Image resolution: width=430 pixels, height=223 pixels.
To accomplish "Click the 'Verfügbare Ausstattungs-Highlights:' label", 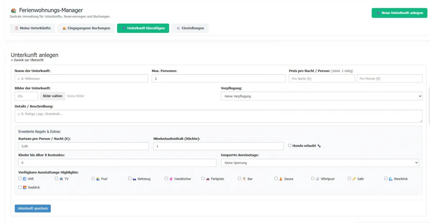I will click(x=48, y=172).
